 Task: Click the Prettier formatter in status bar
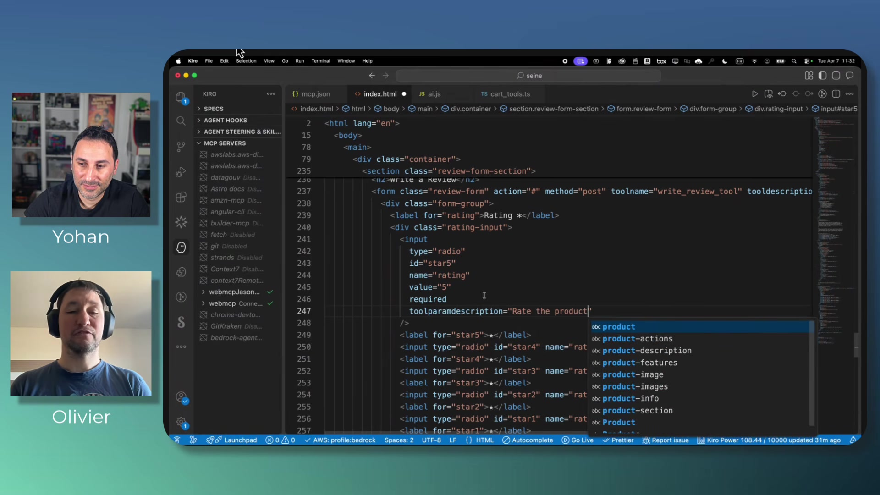pos(621,440)
